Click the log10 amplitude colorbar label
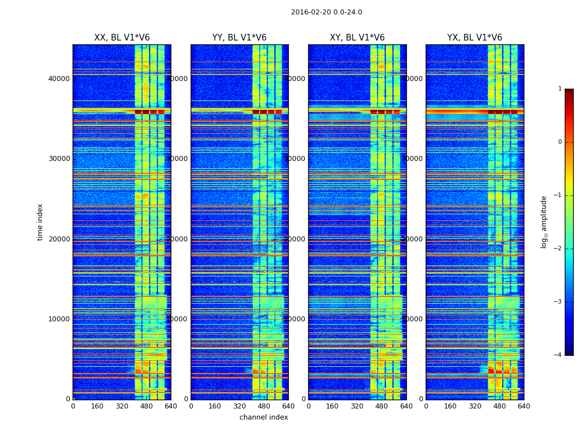The height and width of the screenshot is (444, 582). [544, 222]
